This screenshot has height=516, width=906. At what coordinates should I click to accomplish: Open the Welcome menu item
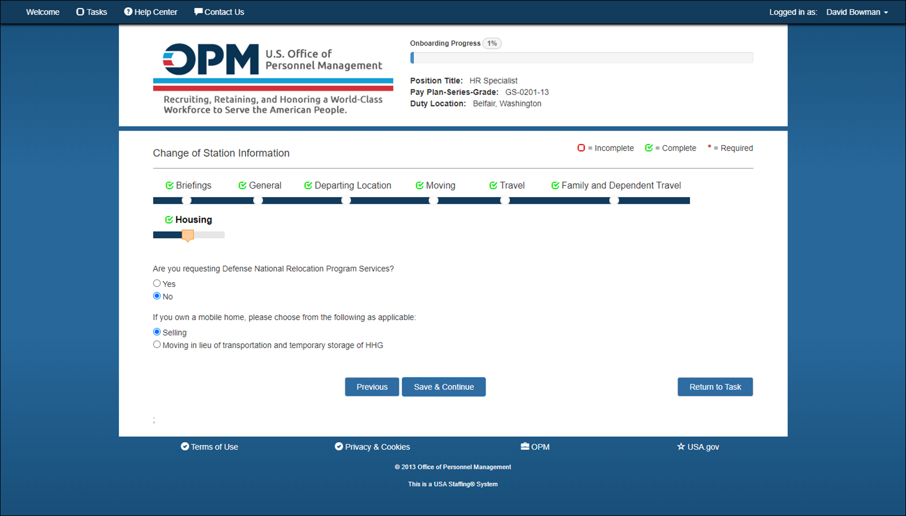[43, 12]
